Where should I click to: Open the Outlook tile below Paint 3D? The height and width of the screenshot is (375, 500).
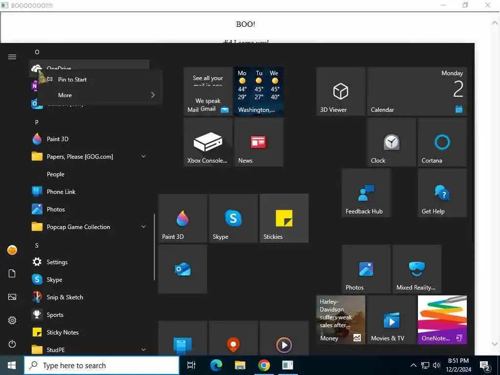tap(183, 269)
